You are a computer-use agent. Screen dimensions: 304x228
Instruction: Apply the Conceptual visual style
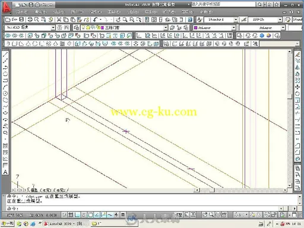(268, 36)
